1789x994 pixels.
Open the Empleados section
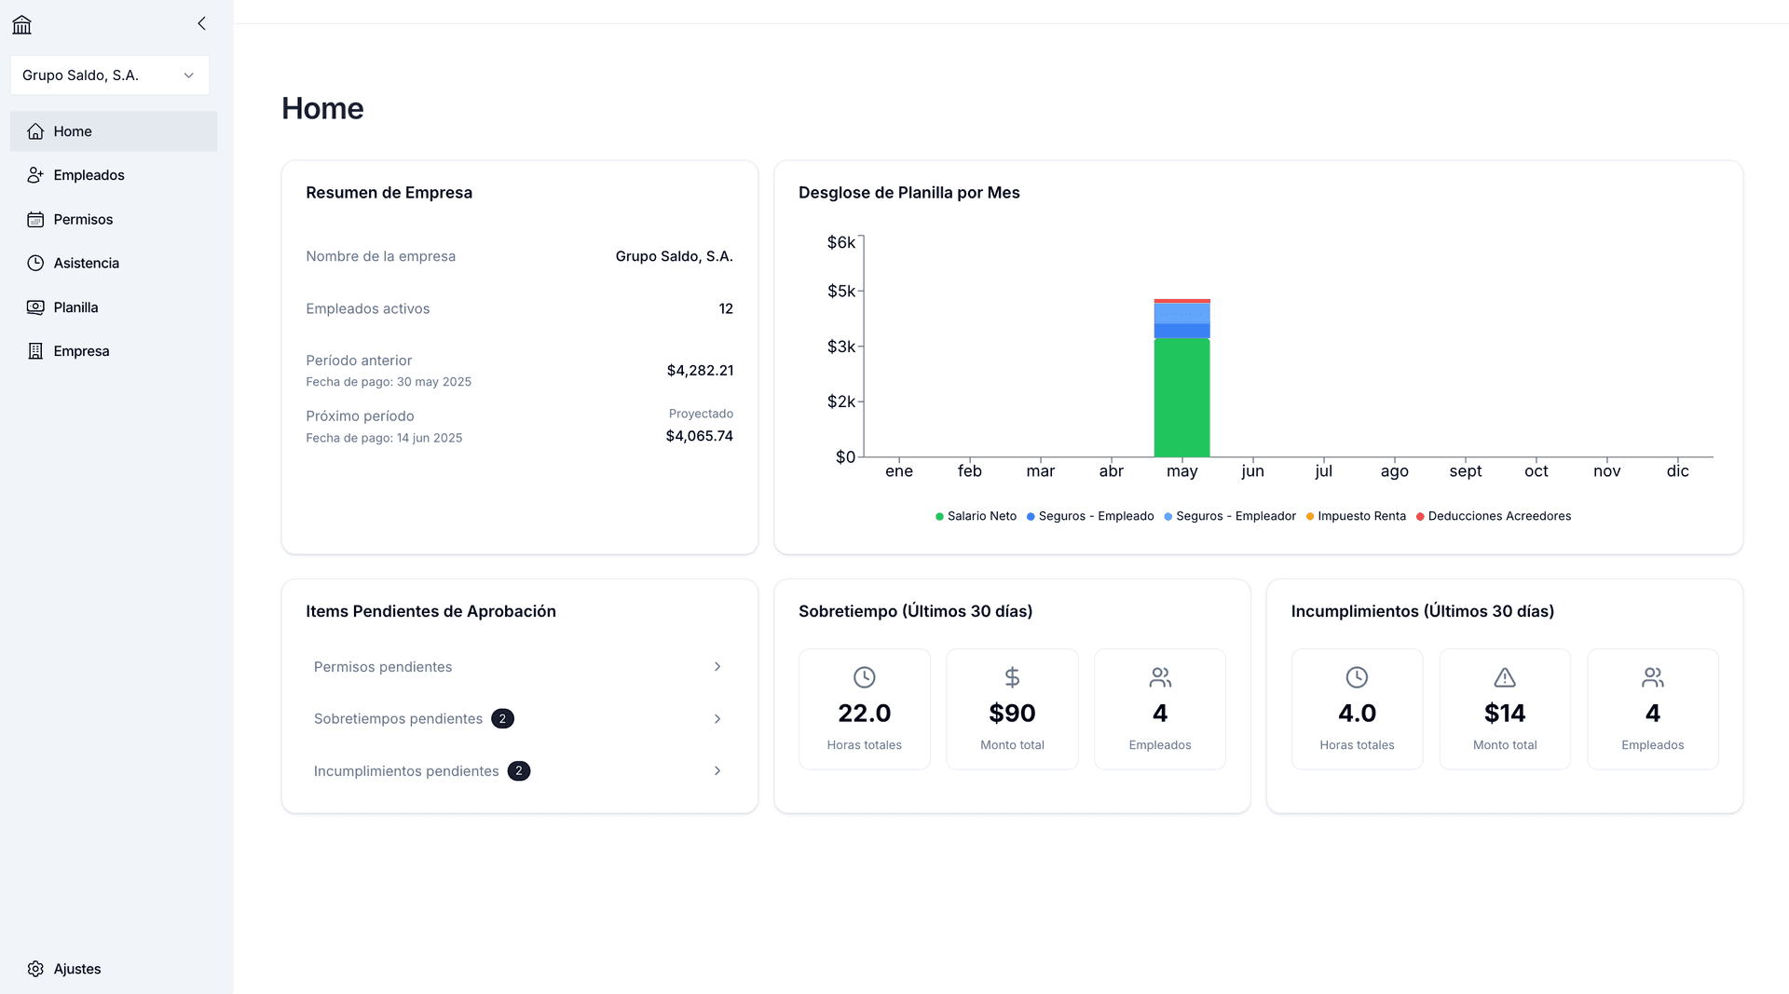pyautogui.click(x=89, y=175)
